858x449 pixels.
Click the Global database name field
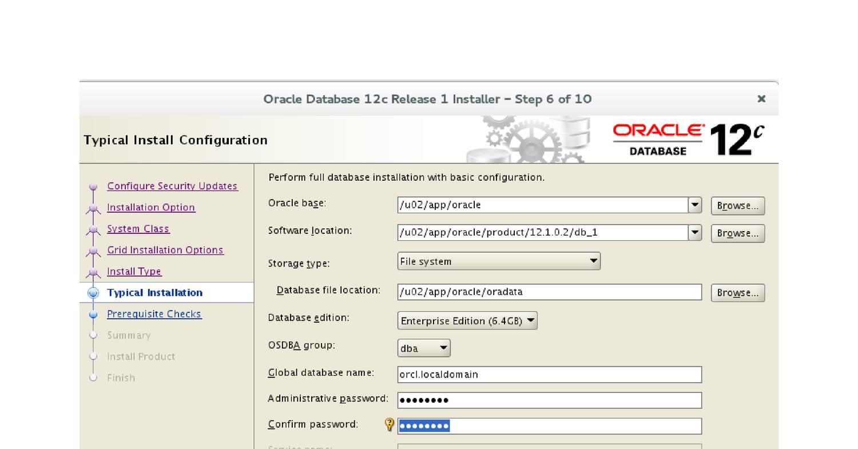tap(549, 375)
